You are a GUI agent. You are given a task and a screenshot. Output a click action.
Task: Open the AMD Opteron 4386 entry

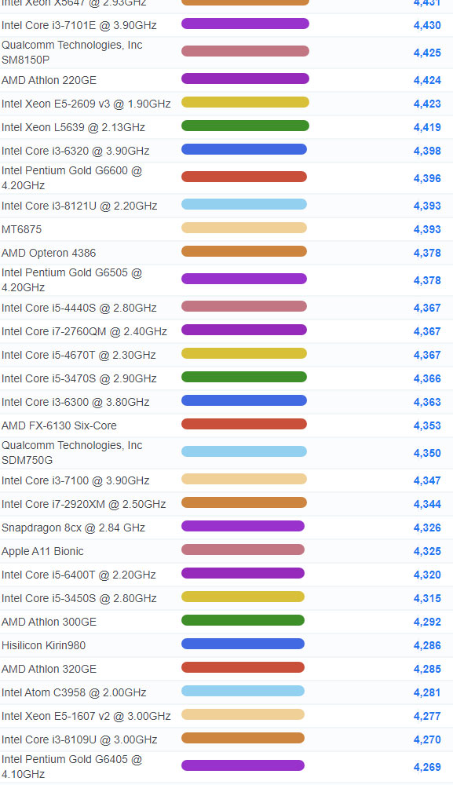point(49,253)
